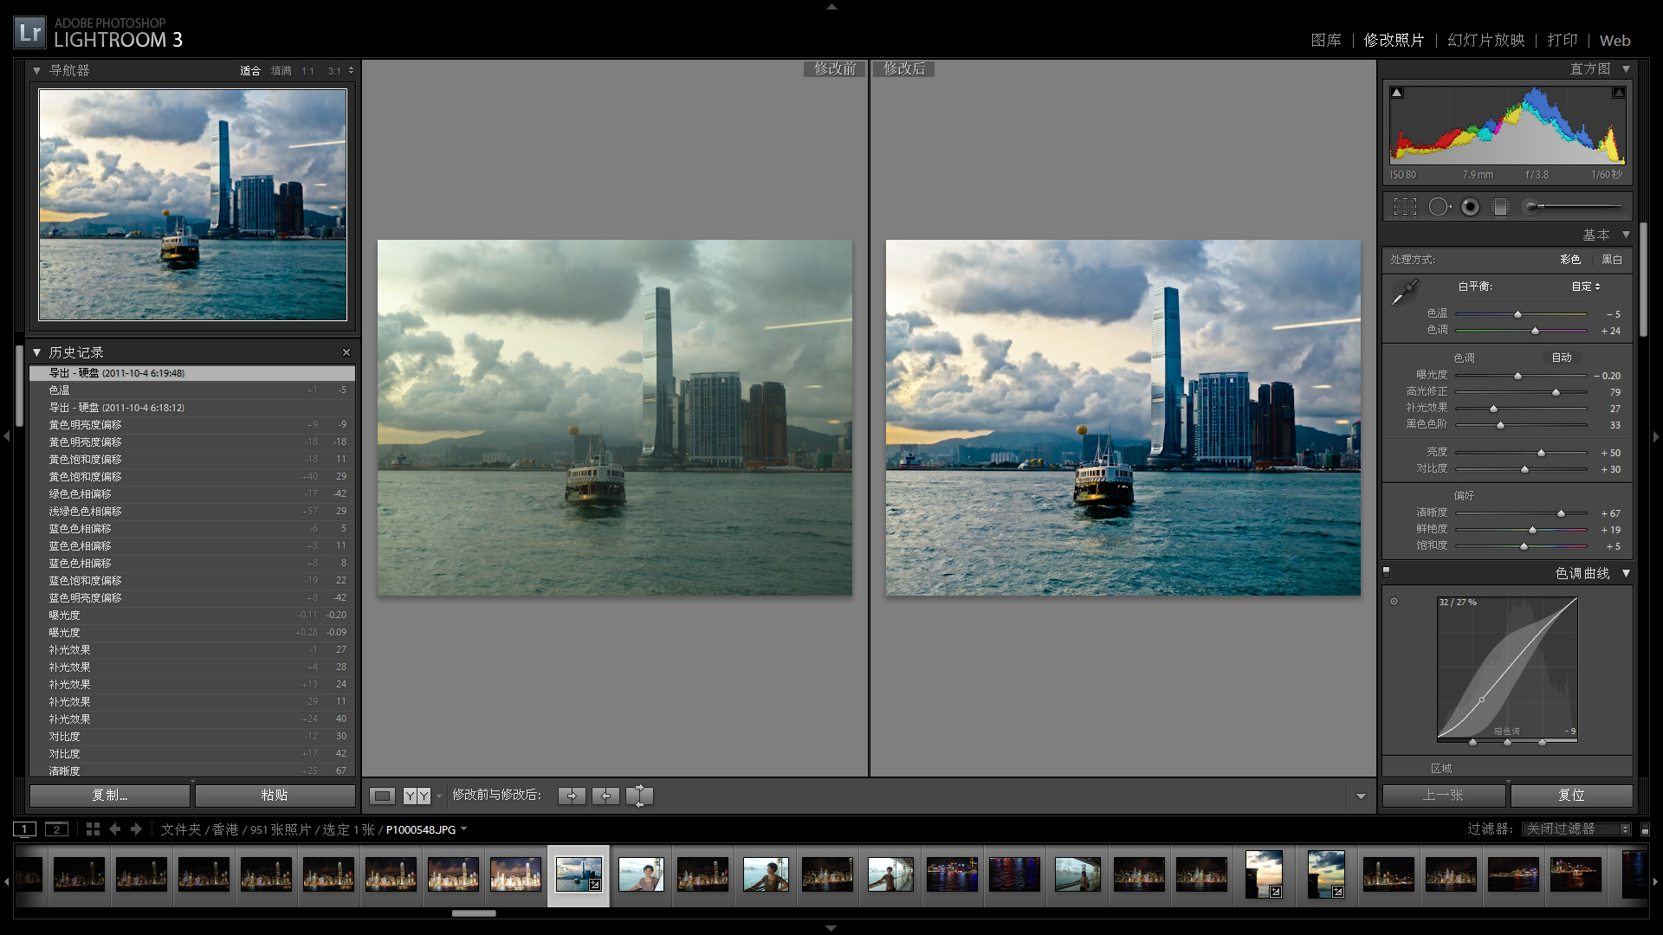The width and height of the screenshot is (1663, 935).
Task: Open the 关闭过滤器 filter dropdown
Action: pyautogui.click(x=1577, y=829)
